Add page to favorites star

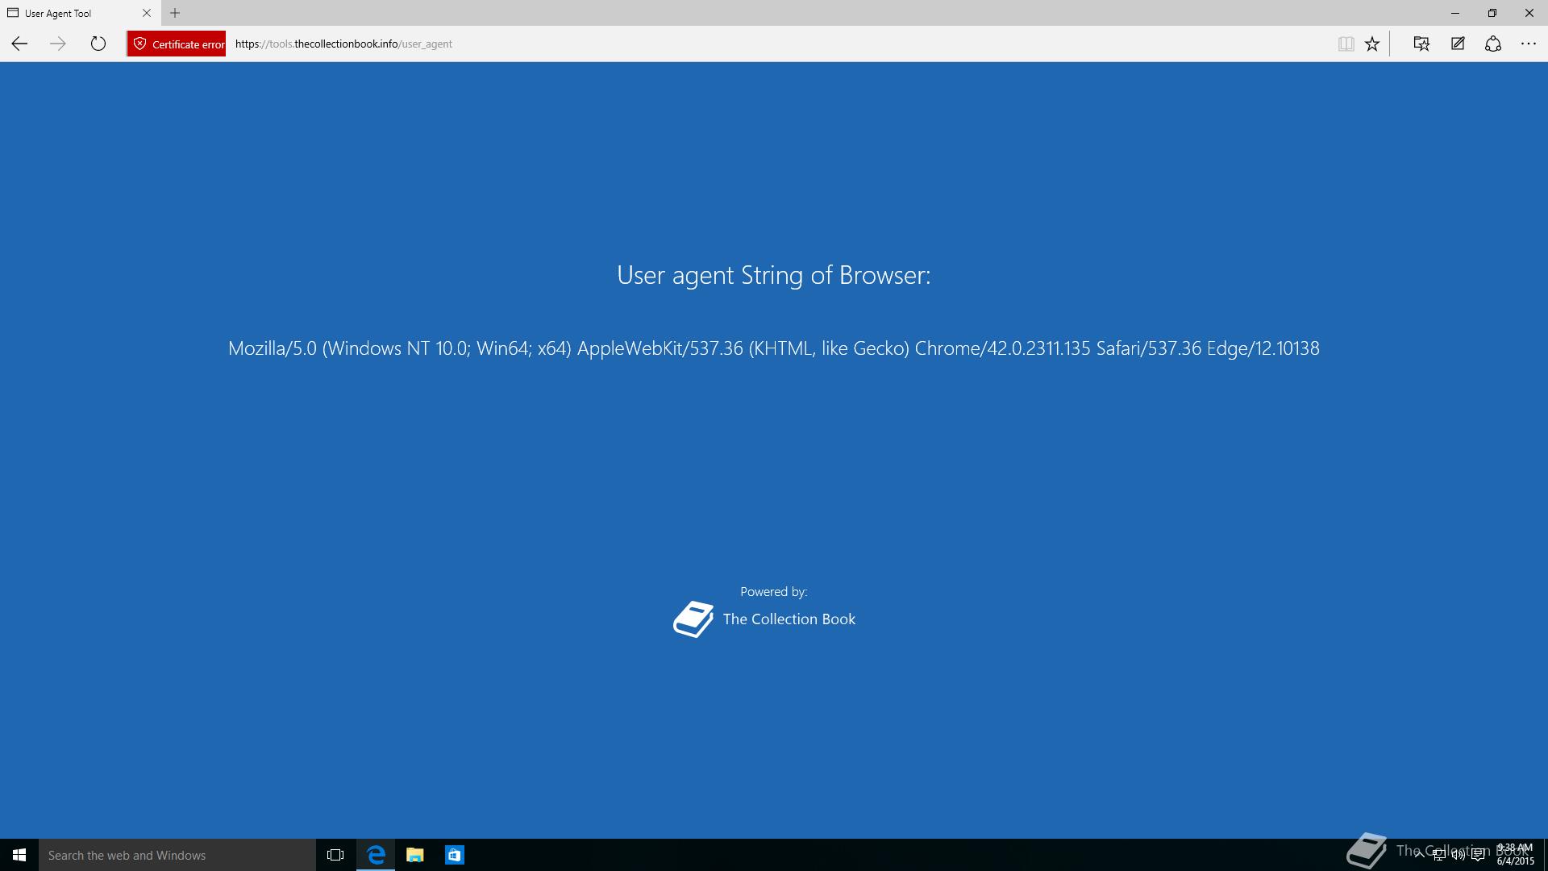1372,44
